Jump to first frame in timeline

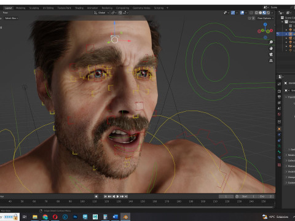point(105,196)
